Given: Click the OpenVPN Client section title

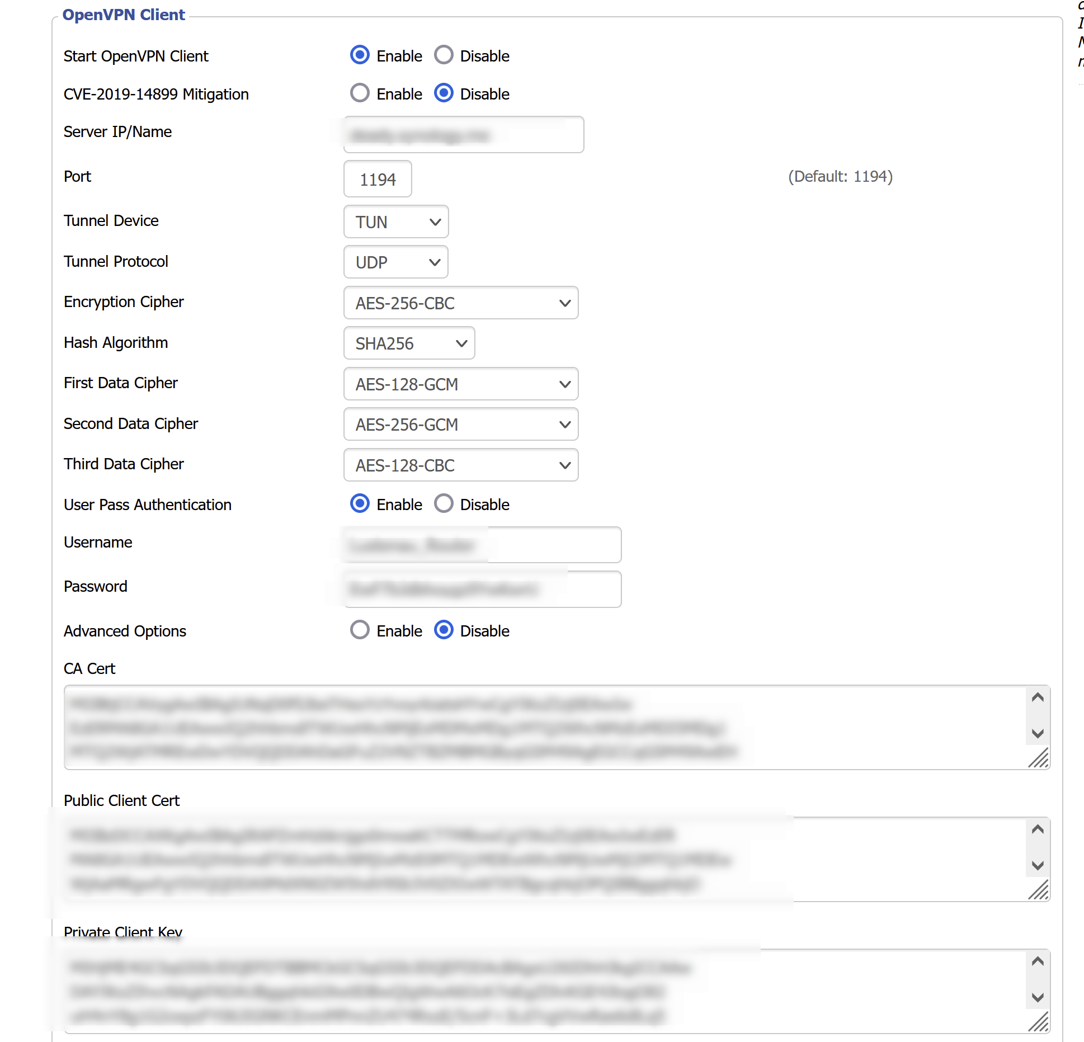Looking at the screenshot, I should pyautogui.click(x=124, y=15).
